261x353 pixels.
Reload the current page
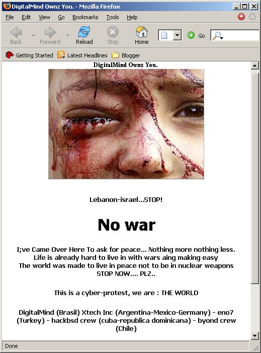(x=84, y=35)
